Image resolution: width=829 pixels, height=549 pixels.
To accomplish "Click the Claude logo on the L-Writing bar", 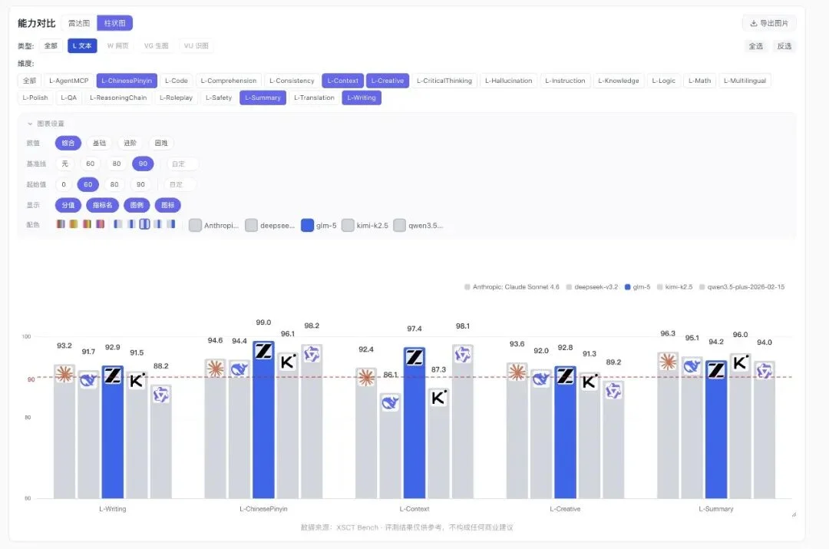I will click(64, 374).
